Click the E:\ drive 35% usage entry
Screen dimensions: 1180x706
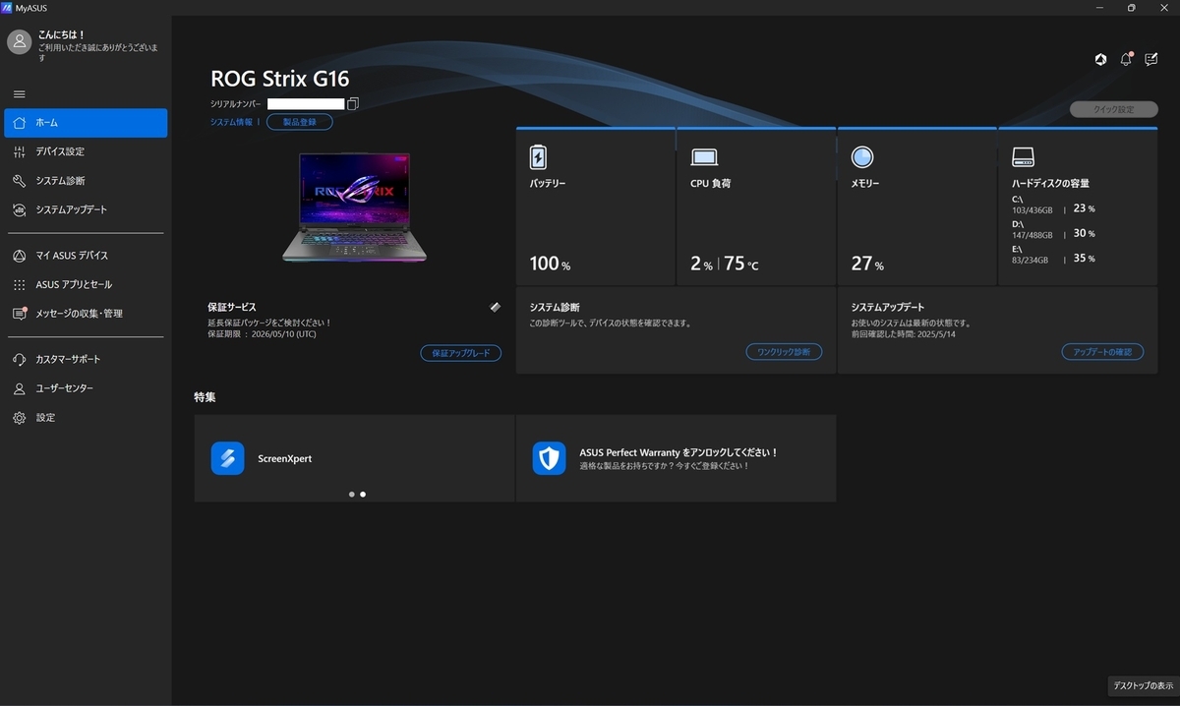(x=1053, y=255)
